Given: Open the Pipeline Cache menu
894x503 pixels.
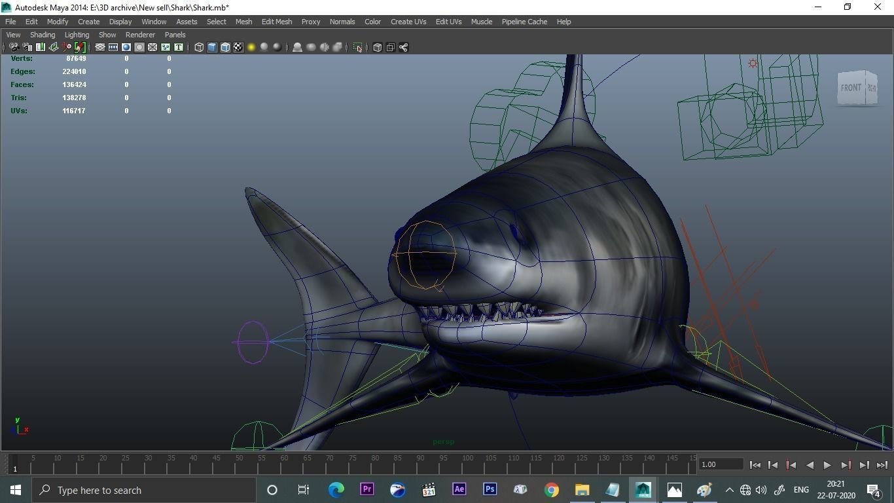Looking at the screenshot, I should tap(524, 22).
